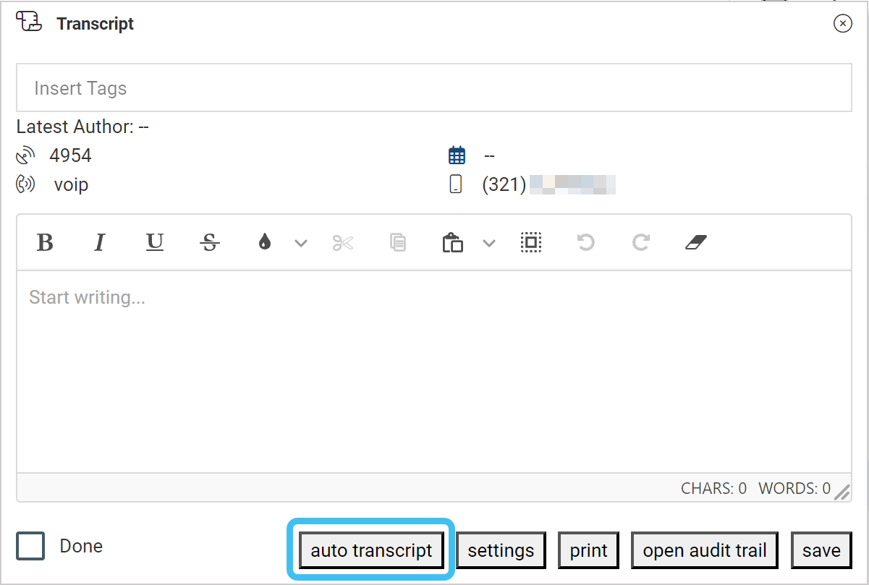Click the copy icon in toolbar

click(x=397, y=243)
